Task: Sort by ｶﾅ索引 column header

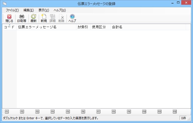Action: coord(83,27)
